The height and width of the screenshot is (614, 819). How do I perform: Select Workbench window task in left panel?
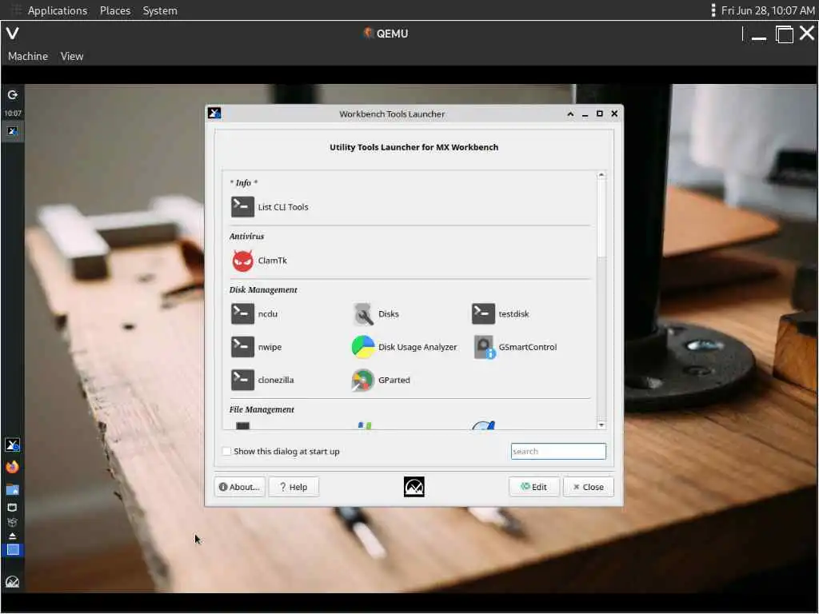(x=13, y=131)
